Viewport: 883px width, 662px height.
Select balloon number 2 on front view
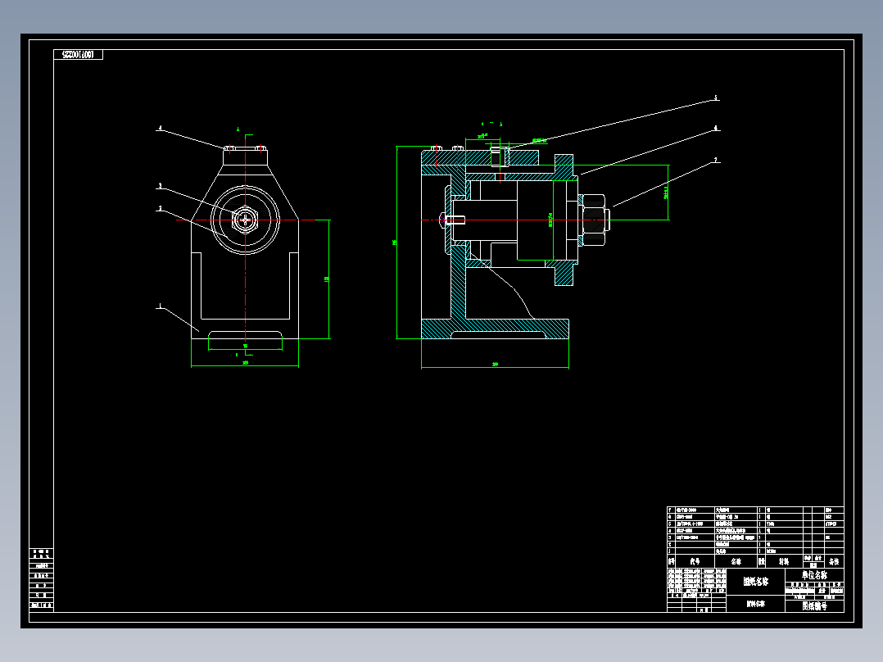(160, 208)
